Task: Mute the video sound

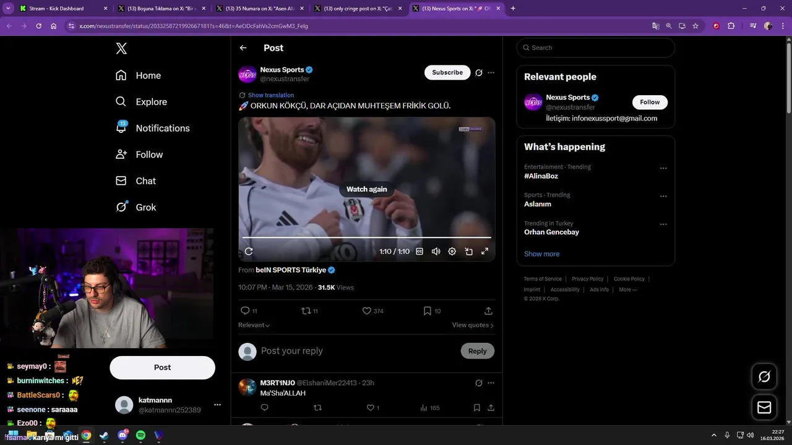Action: [436, 252]
